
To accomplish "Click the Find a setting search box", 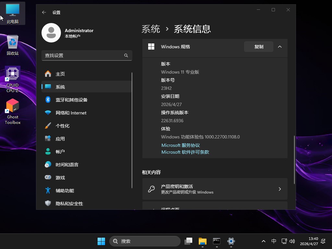I will coord(84,55).
